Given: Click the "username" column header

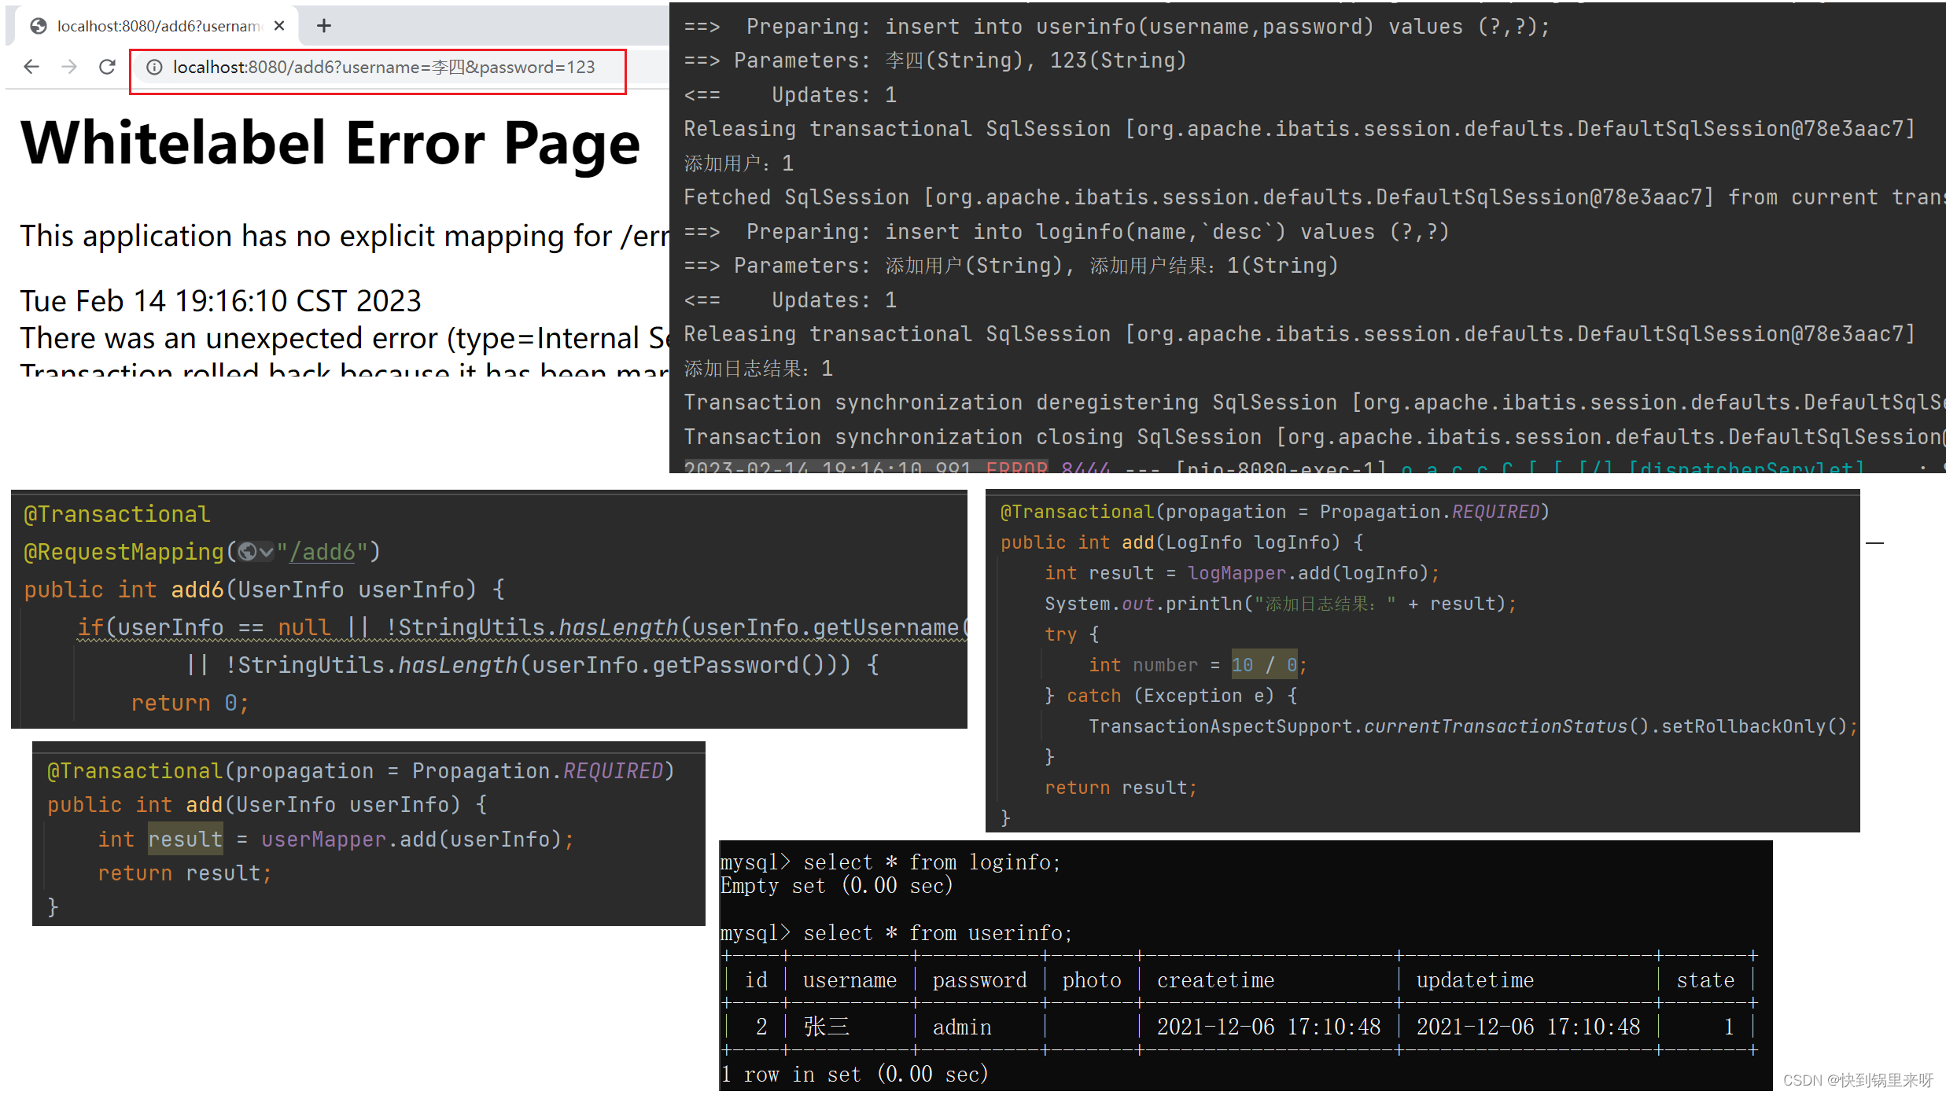Looking at the screenshot, I should 850,980.
